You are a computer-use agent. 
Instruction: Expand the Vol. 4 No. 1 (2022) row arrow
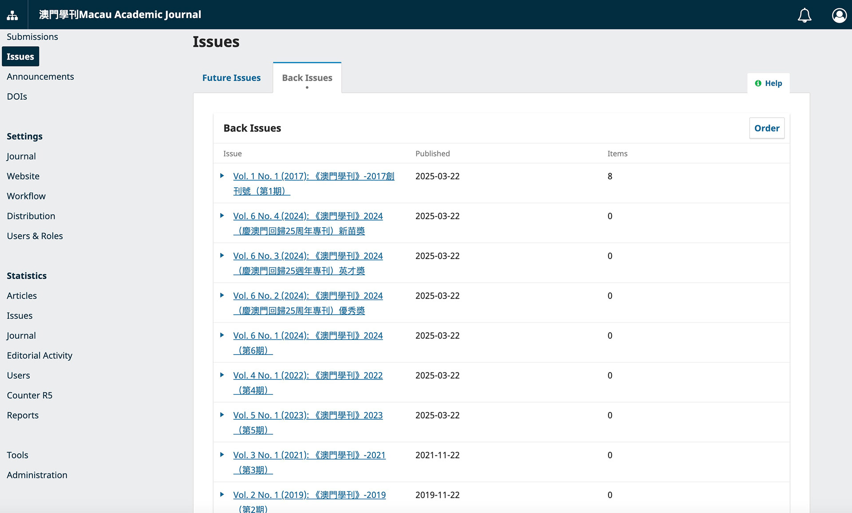coord(222,375)
